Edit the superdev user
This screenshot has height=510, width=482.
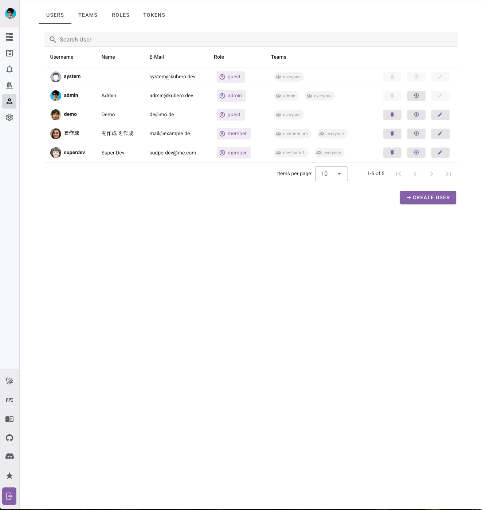point(440,153)
